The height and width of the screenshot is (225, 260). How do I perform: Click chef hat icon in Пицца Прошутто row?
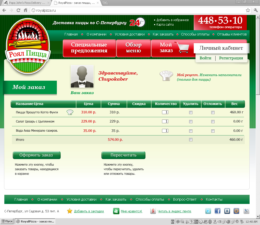tap(70, 112)
